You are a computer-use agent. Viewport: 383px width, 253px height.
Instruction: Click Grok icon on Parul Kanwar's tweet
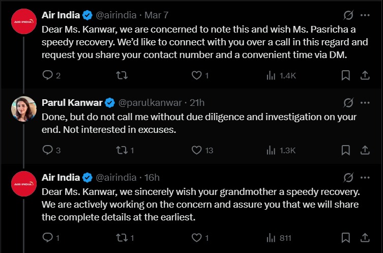[348, 103]
